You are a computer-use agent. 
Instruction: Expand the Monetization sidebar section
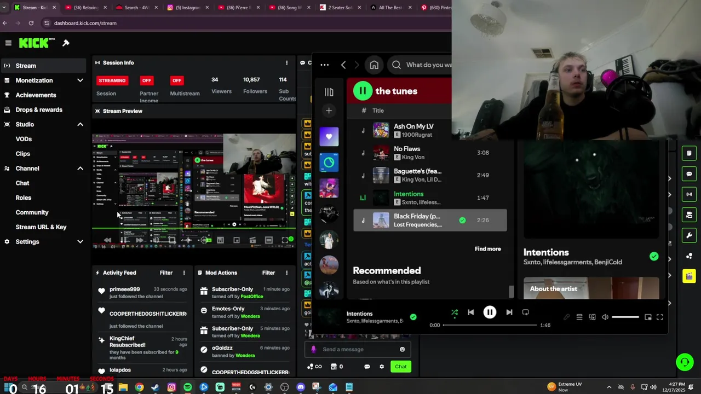(x=80, y=80)
